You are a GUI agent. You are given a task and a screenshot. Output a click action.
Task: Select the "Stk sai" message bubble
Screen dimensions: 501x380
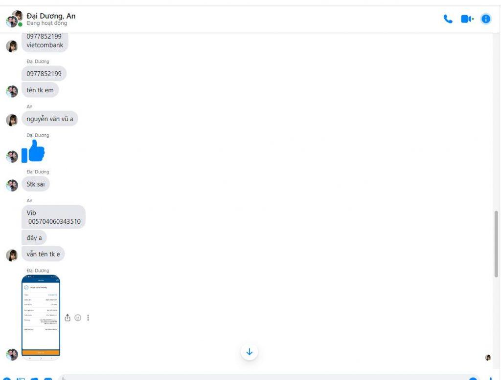[x=35, y=184]
